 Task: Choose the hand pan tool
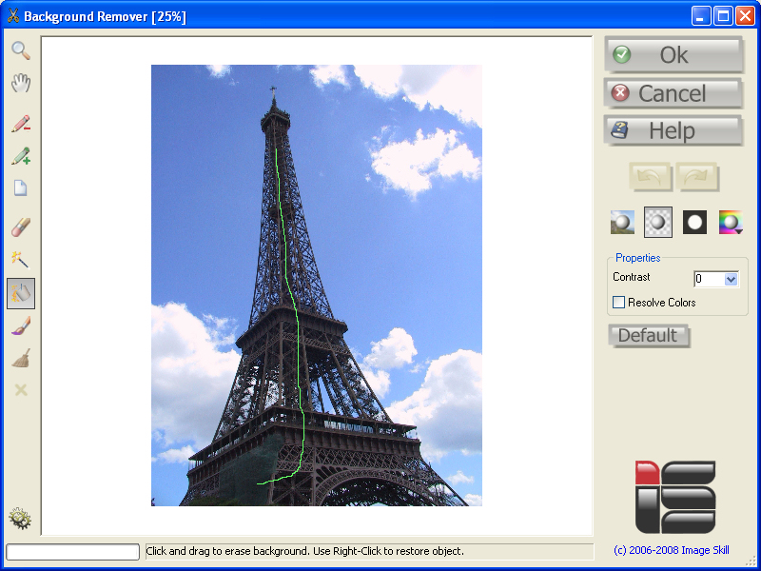click(21, 83)
